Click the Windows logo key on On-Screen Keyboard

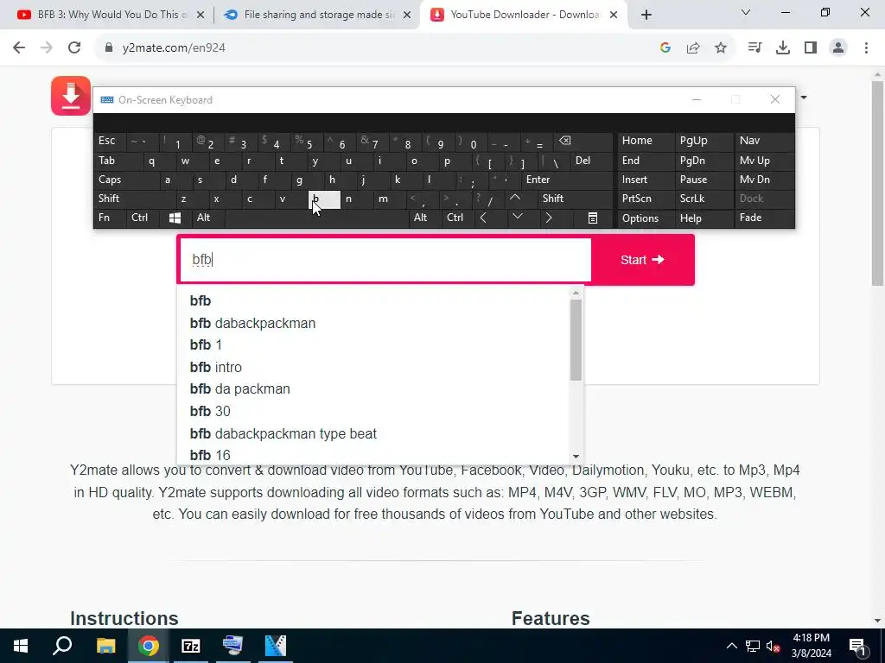[x=175, y=218]
